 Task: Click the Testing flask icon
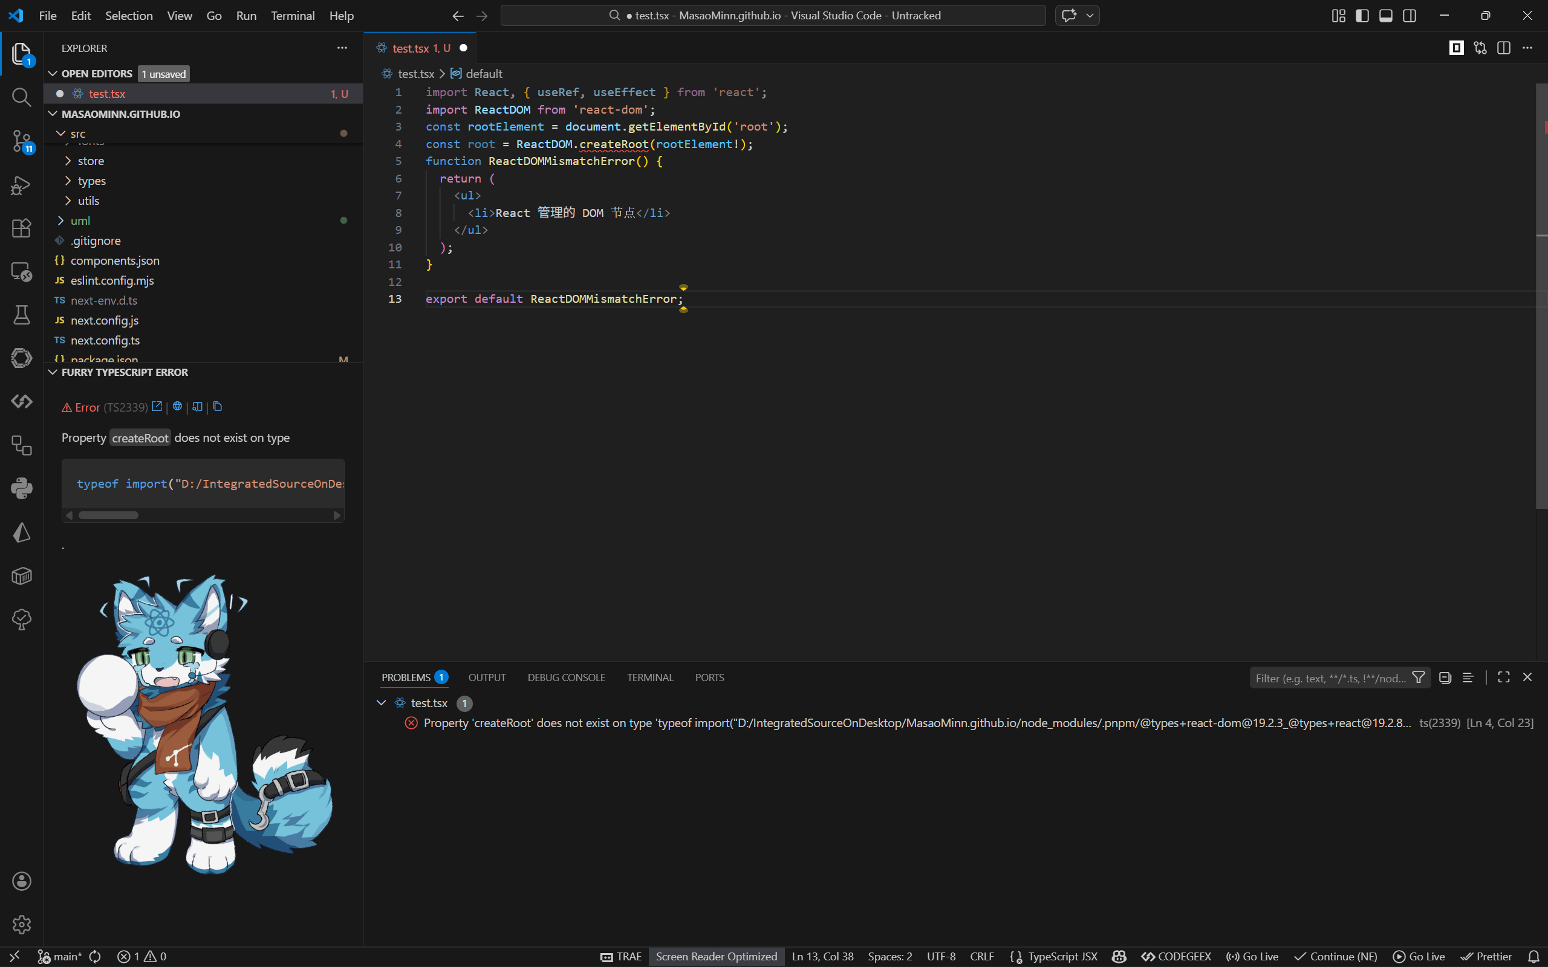click(x=21, y=315)
